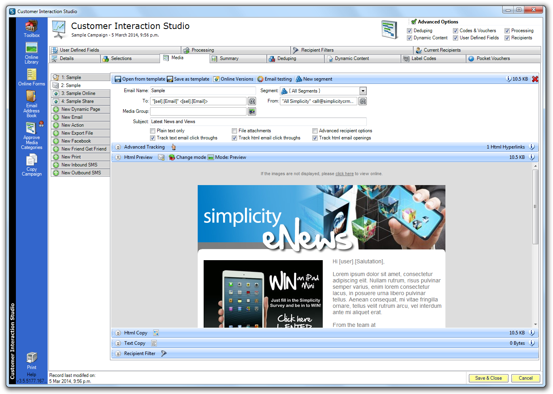This screenshot has width=553, height=394.
Task: Click the From address book @ icon
Action: click(362, 101)
